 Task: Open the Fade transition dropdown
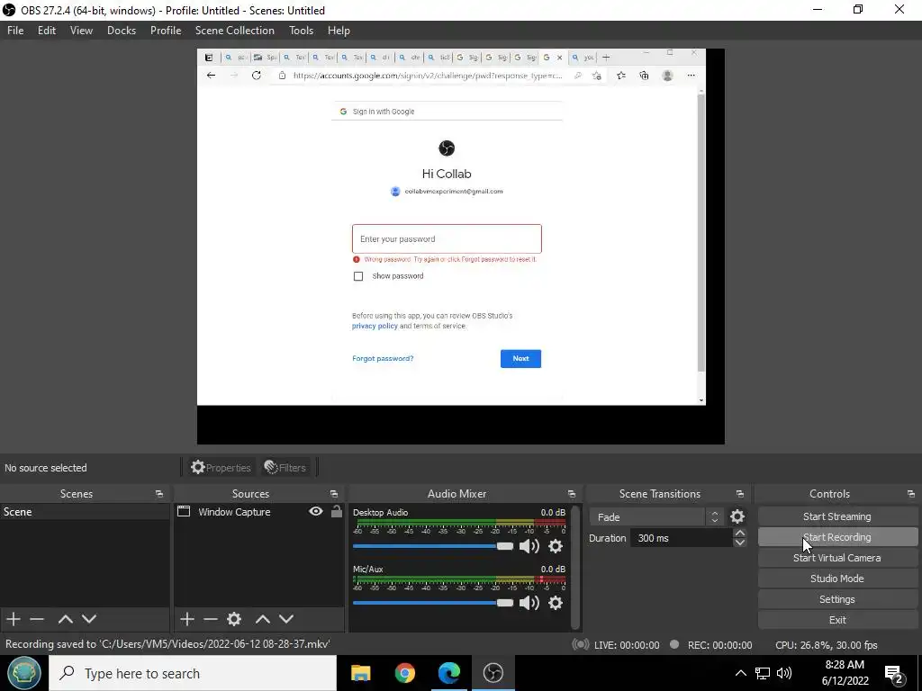click(656, 516)
